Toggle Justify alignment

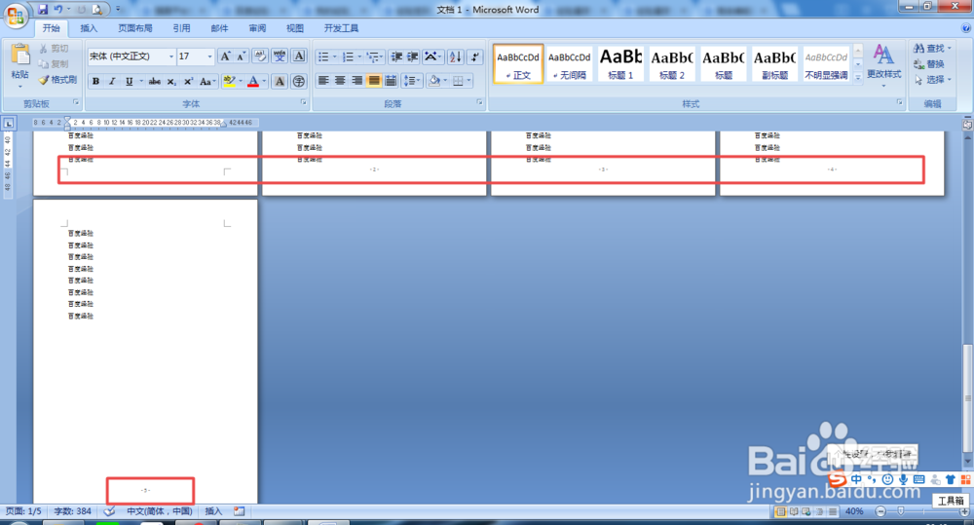[374, 81]
